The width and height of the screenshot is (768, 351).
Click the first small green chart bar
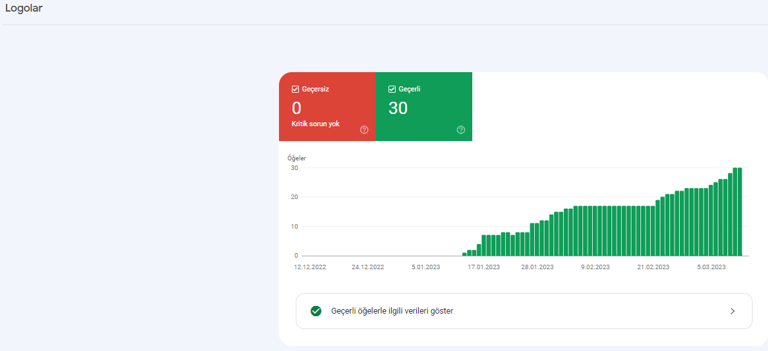coord(465,254)
